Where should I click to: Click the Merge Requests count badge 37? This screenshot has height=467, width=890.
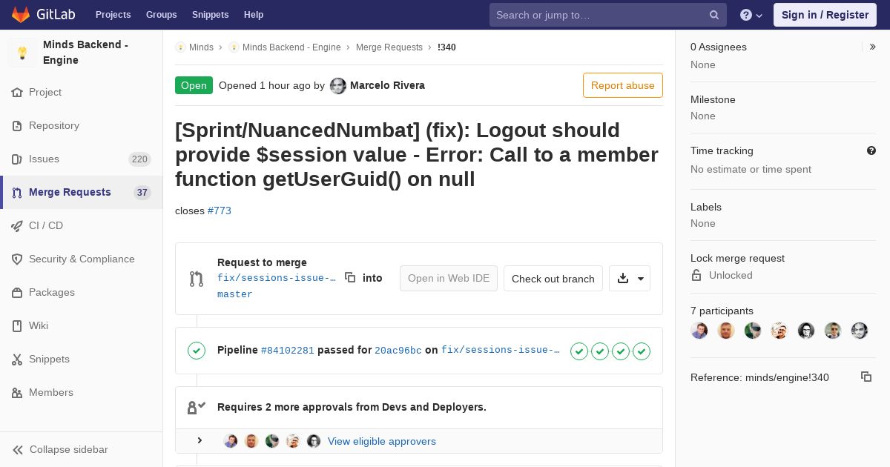click(142, 193)
